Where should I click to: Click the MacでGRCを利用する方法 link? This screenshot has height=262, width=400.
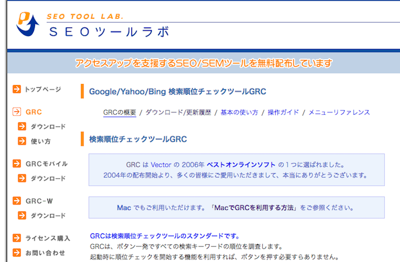[x=254, y=208]
